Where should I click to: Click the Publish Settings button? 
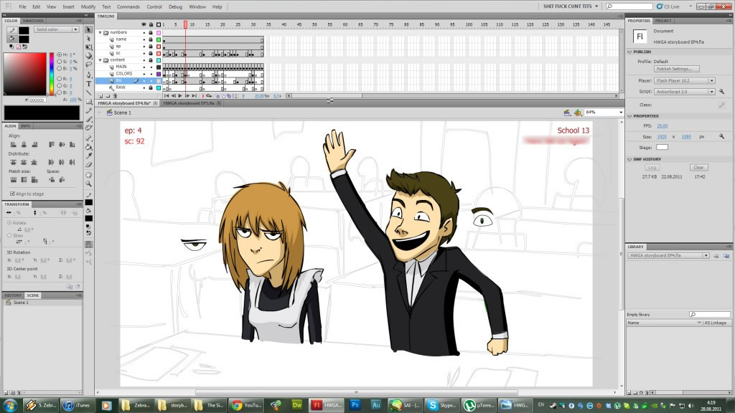[675, 69]
